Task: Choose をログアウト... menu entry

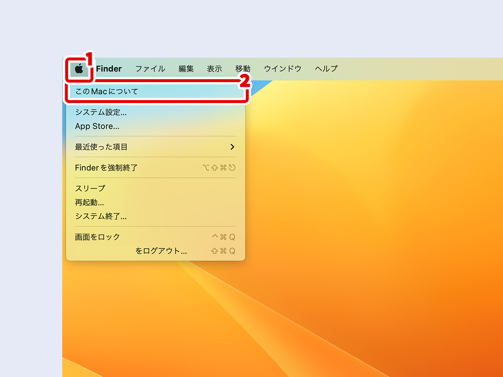Action: (156, 251)
